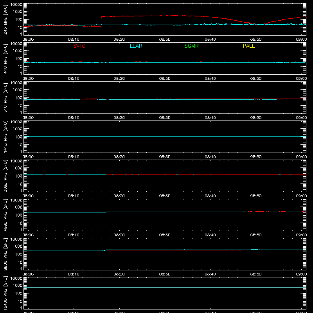Image resolution: width=313 pixels, height=313 pixels.
Task: Click the 1000 tick of the 15400 MHz panel
Action: click(18, 286)
